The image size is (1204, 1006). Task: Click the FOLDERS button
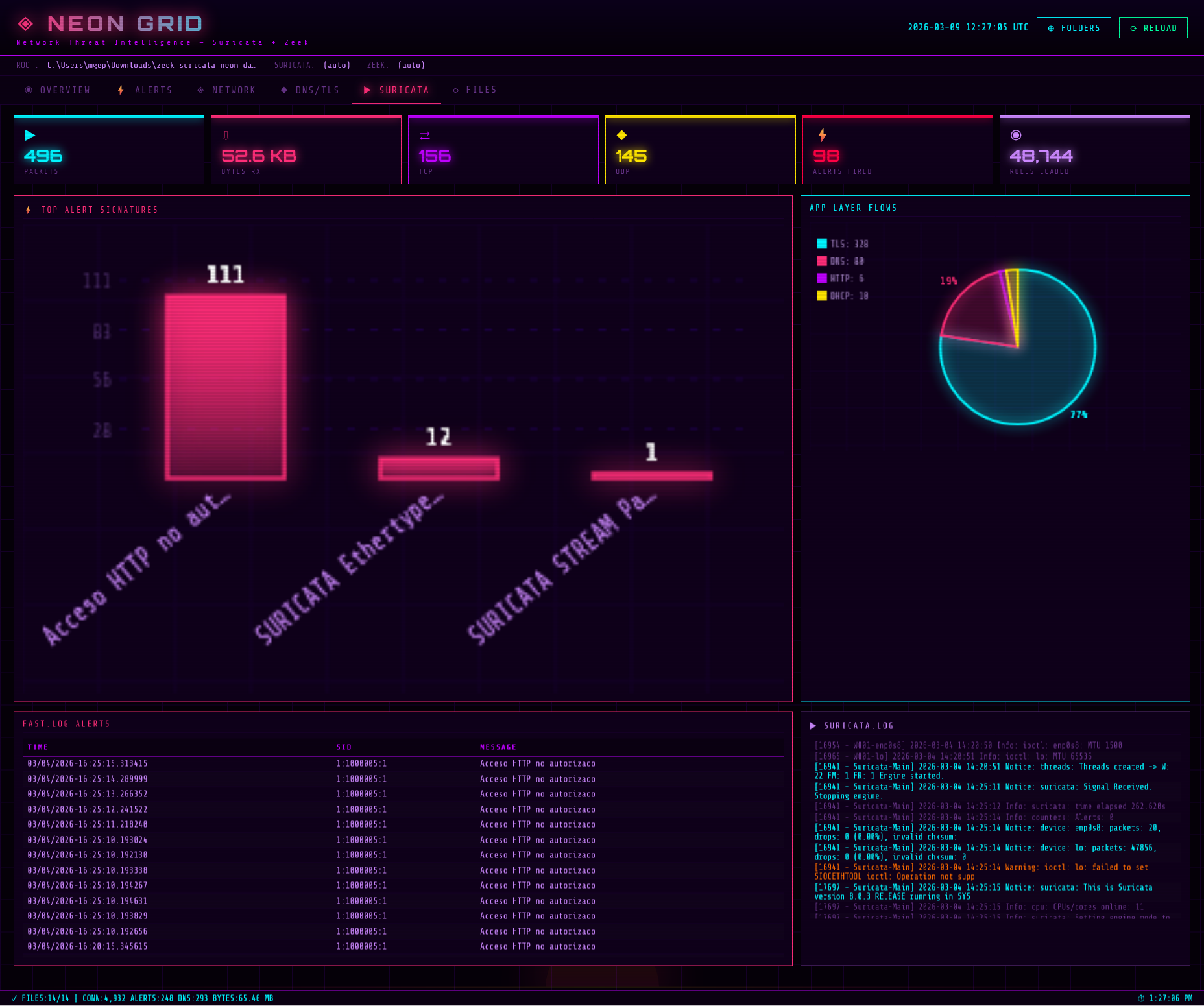point(1074,27)
